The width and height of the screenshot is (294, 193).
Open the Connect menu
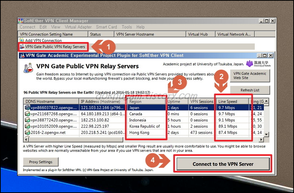[27, 27]
